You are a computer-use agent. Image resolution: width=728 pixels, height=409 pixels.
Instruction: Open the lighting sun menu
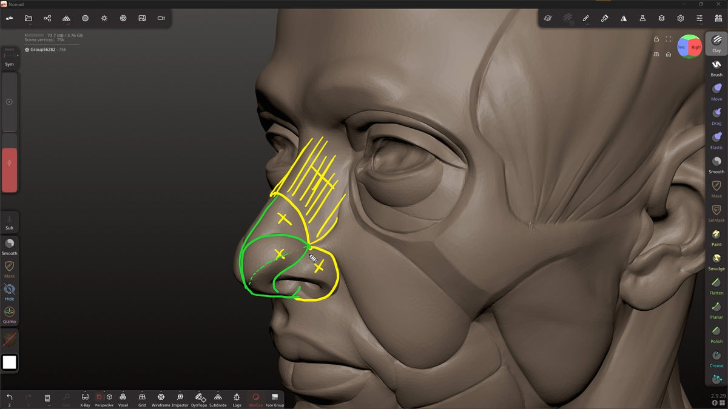[x=104, y=18]
